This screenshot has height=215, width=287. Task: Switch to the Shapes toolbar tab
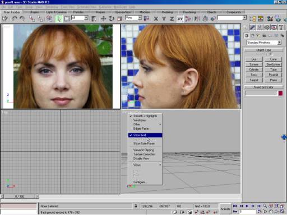point(34,12)
